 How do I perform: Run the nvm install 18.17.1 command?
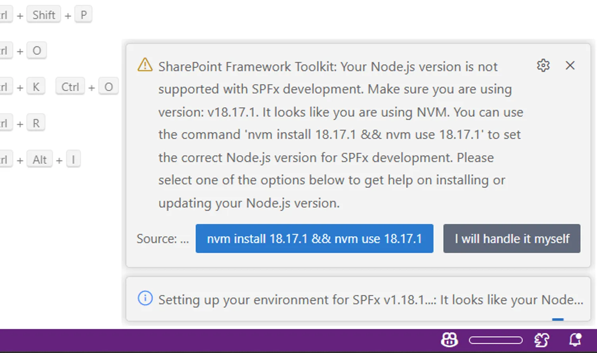[314, 238]
